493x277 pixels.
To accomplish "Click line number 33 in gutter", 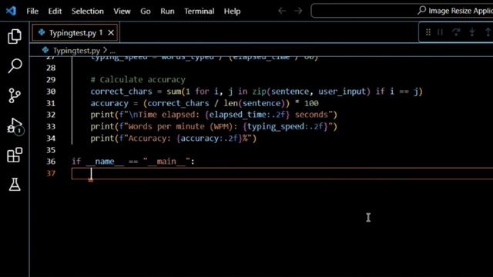I will tap(51, 126).
